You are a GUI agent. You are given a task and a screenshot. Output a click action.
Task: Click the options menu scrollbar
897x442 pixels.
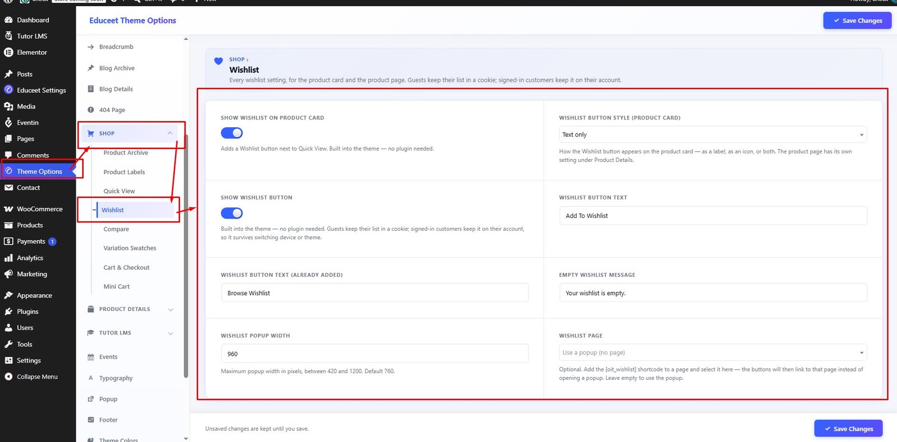pos(186,255)
